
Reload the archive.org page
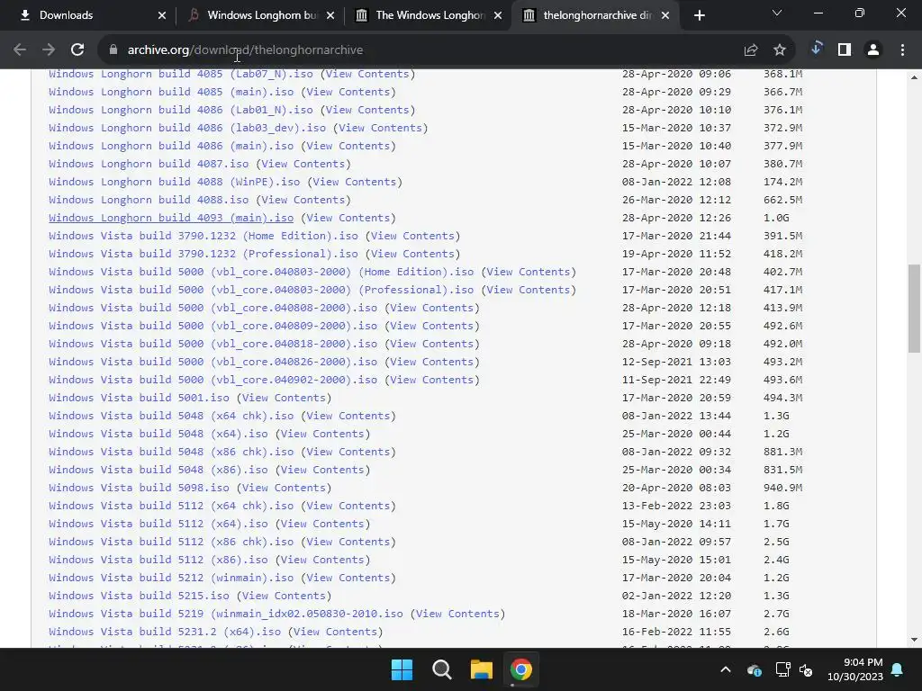tap(77, 50)
